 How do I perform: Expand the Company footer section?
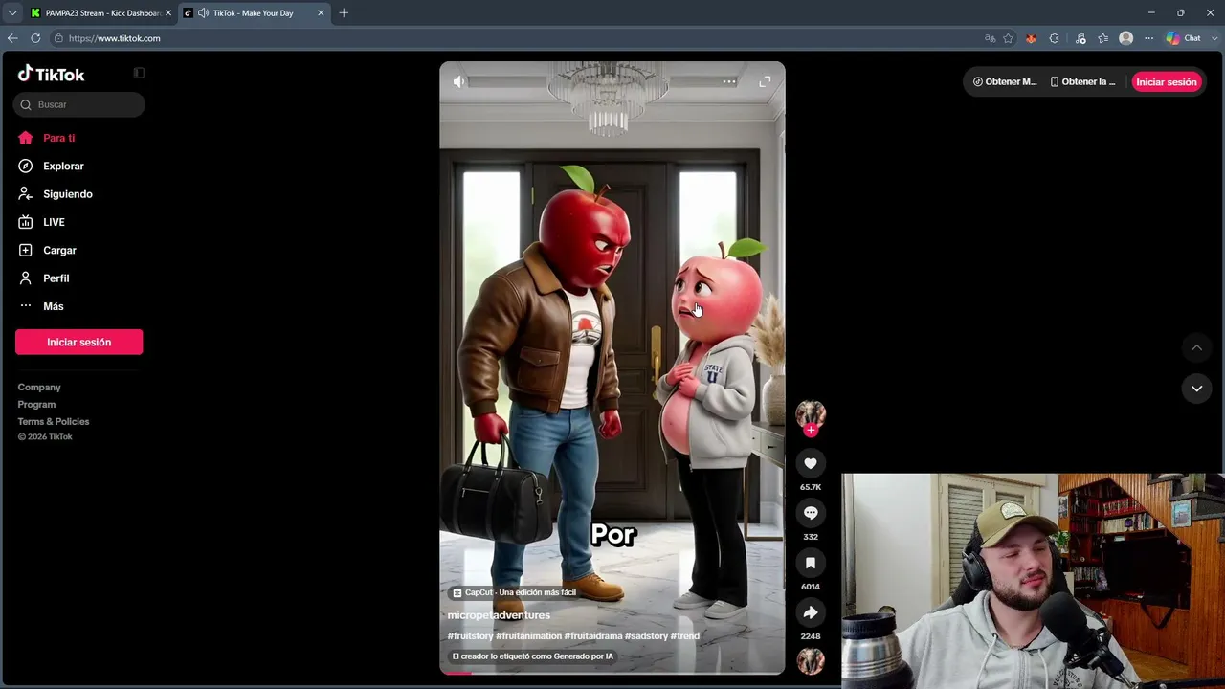tap(39, 387)
